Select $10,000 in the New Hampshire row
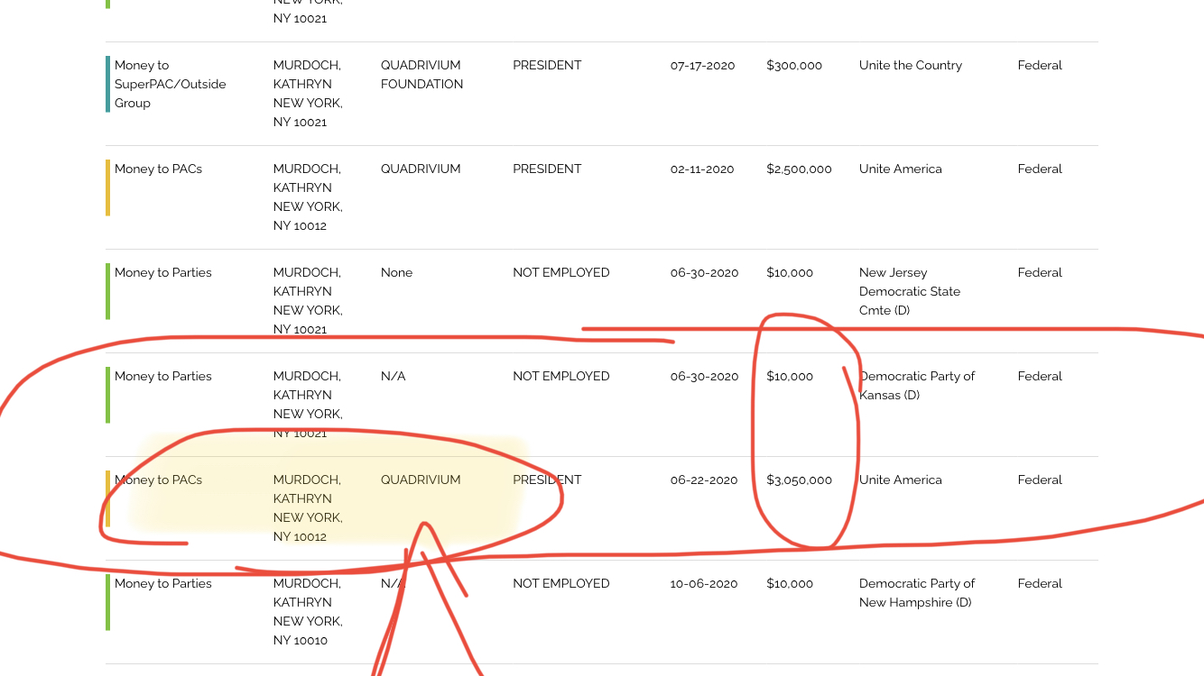 790,584
